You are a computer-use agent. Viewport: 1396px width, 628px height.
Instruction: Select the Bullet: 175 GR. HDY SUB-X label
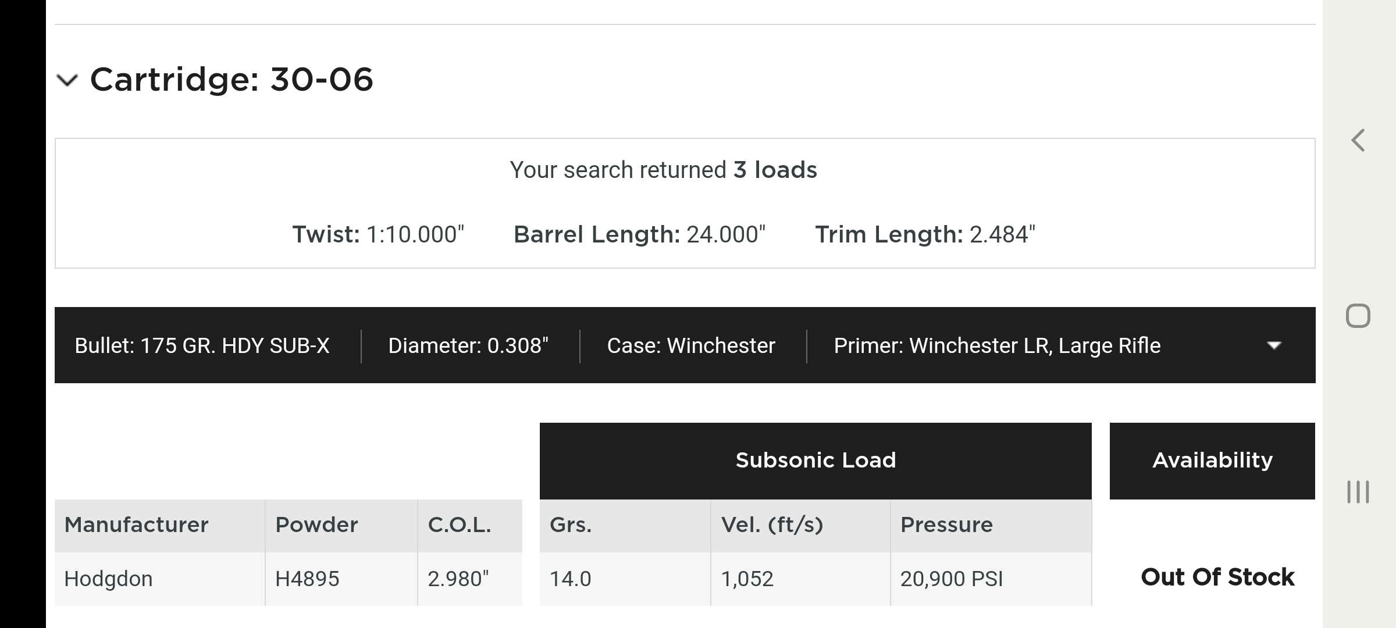pyautogui.click(x=202, y=346)
